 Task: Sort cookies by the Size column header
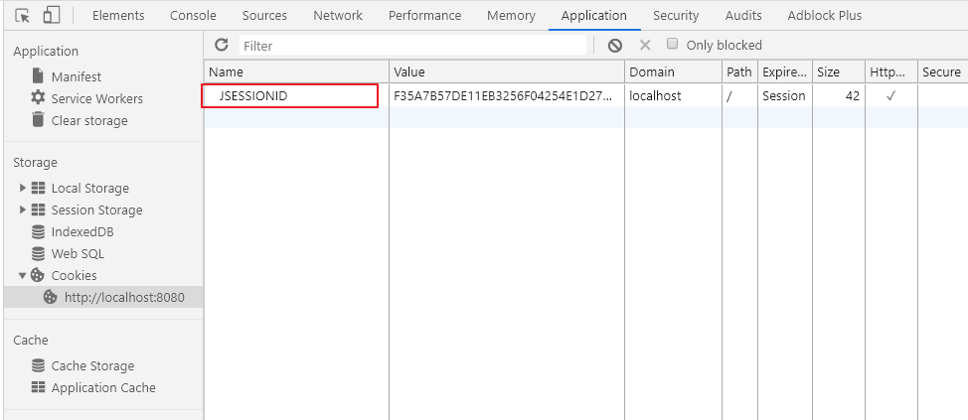point(827,71)
